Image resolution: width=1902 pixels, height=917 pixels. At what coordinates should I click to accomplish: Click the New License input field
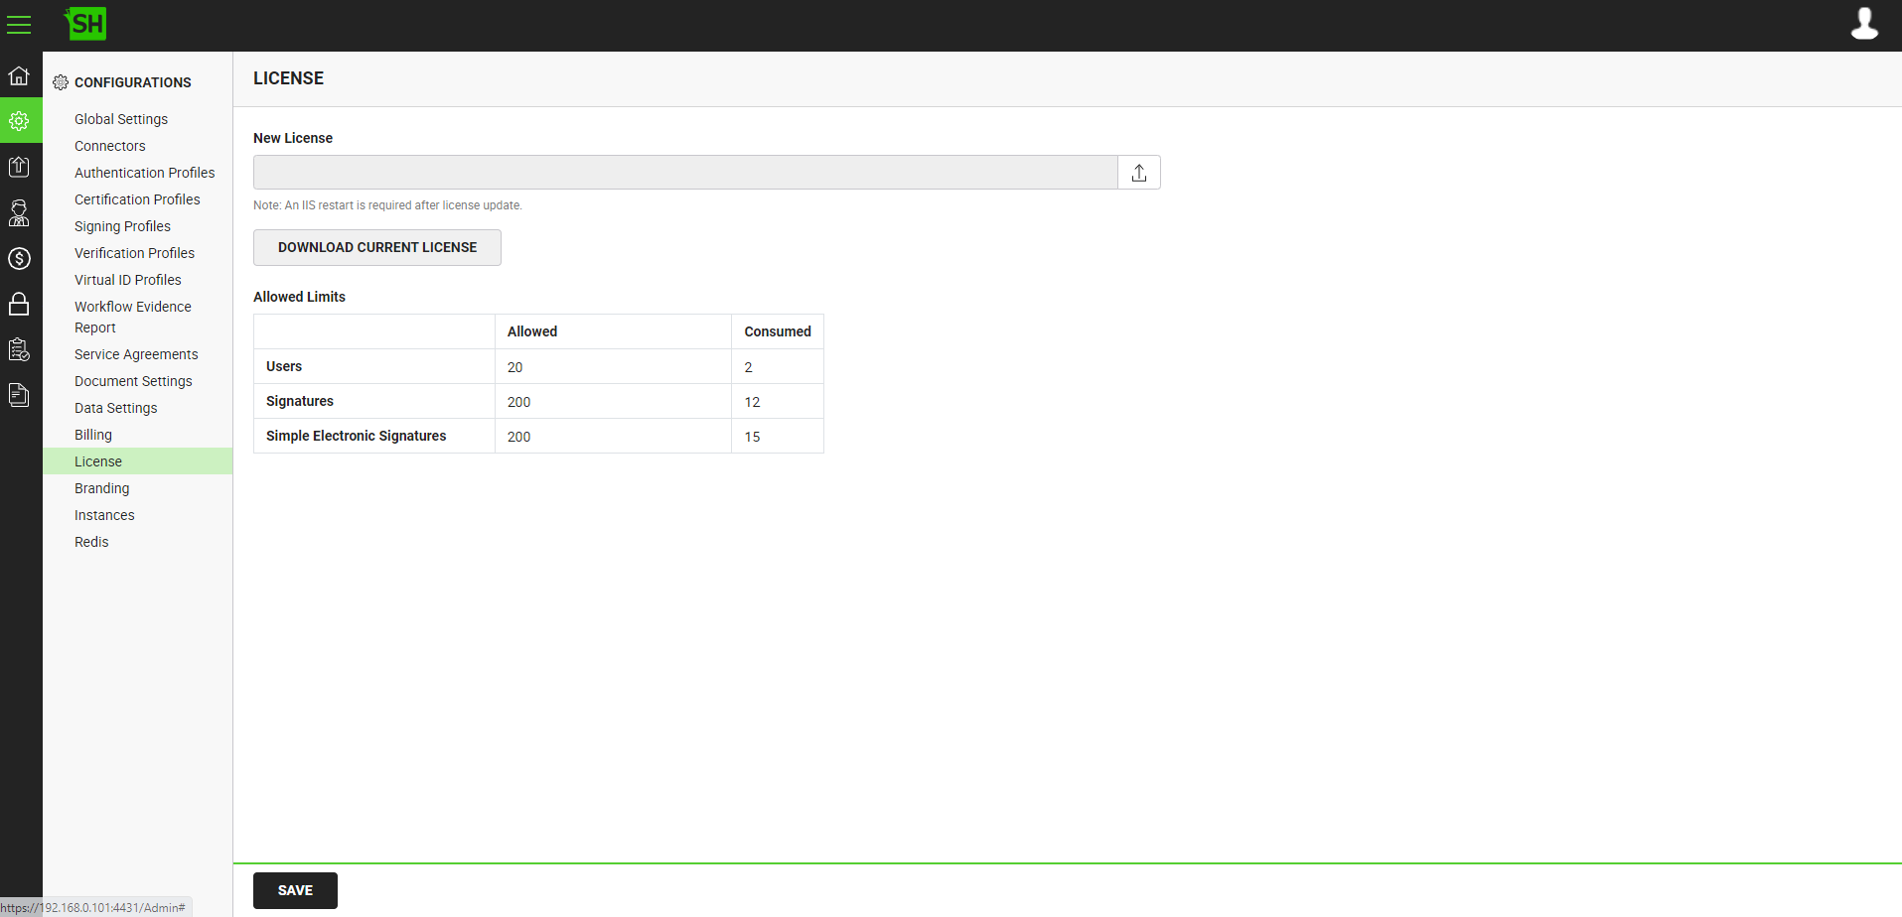pyautogui.click(x=685, y=173)
